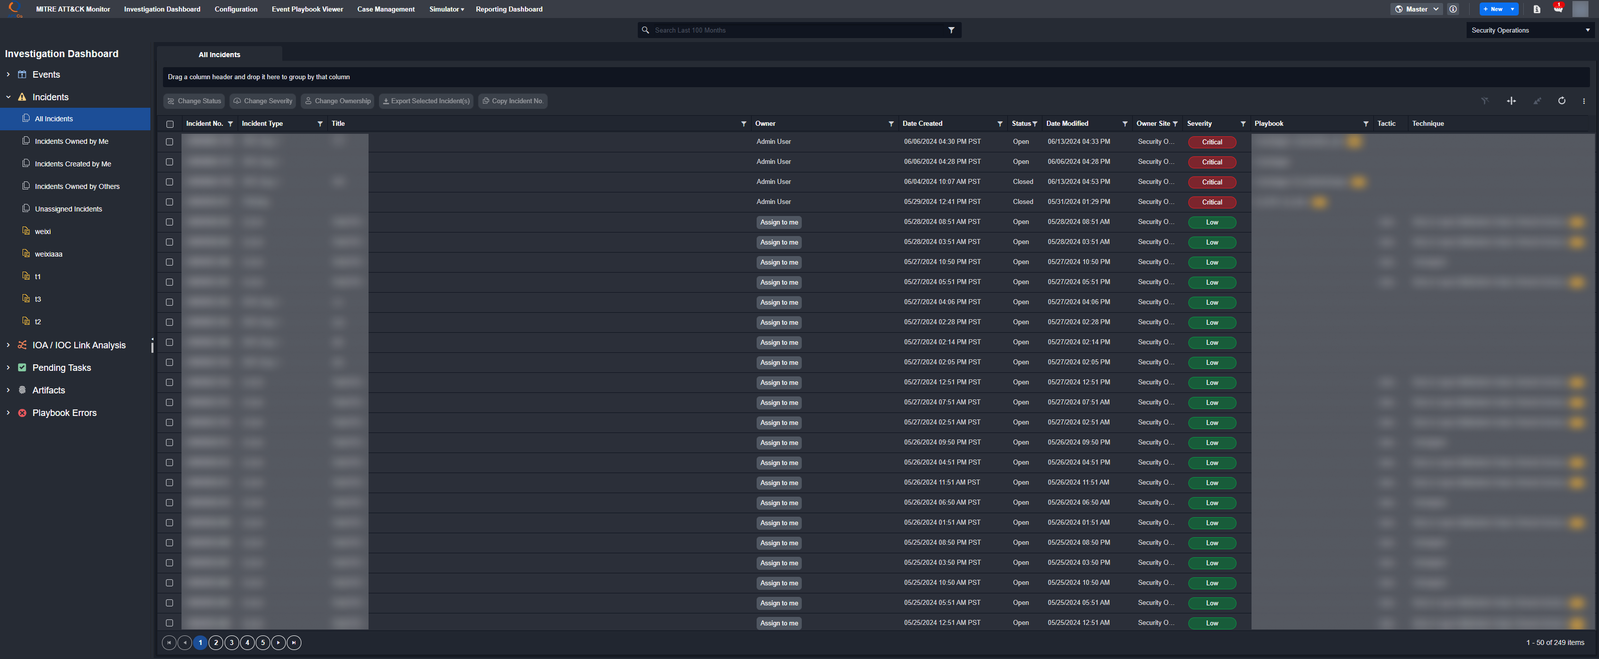Open the New button dropdown arrow
The width and height of the screenshot is (1599, 659).
[x=1512, y=9]
